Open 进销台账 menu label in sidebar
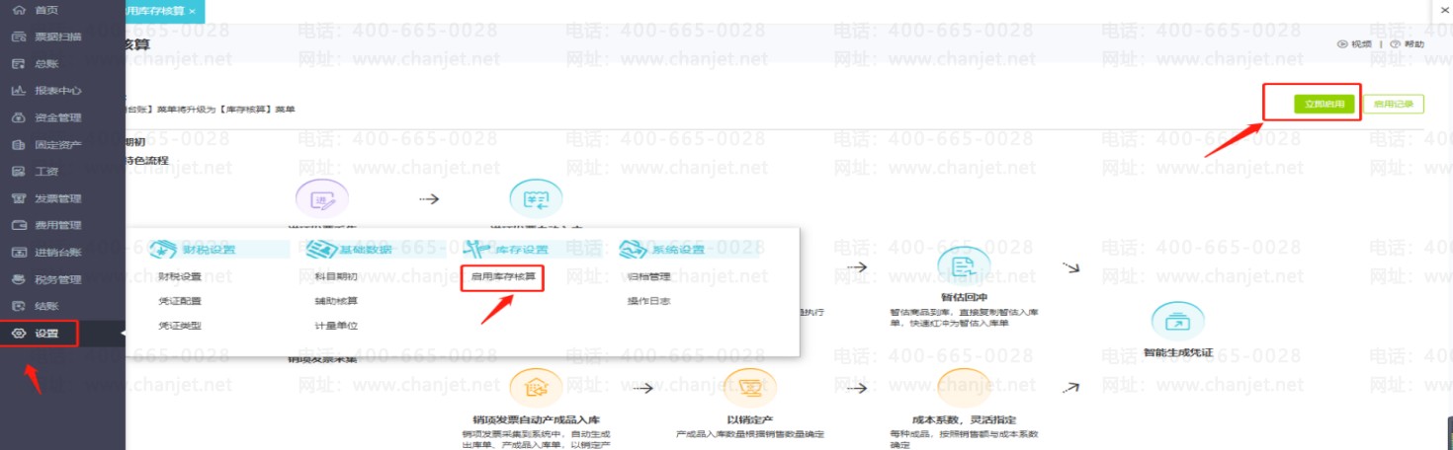Viewport: 1453px width, 450px height. pyautogui.click(x=58, y=253)
